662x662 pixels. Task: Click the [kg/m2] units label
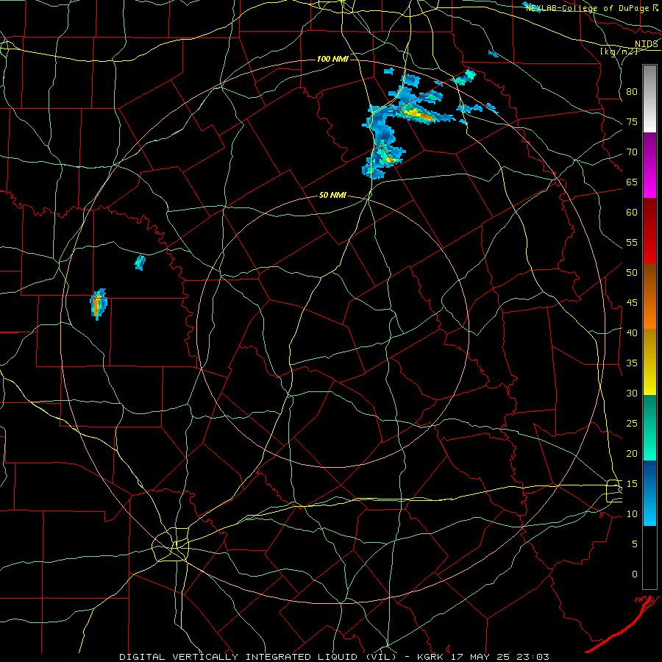[619, 51]
